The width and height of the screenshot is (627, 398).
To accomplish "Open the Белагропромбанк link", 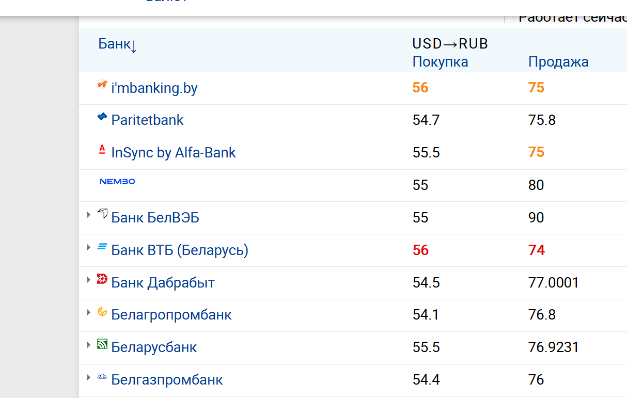I will (171, 315).
